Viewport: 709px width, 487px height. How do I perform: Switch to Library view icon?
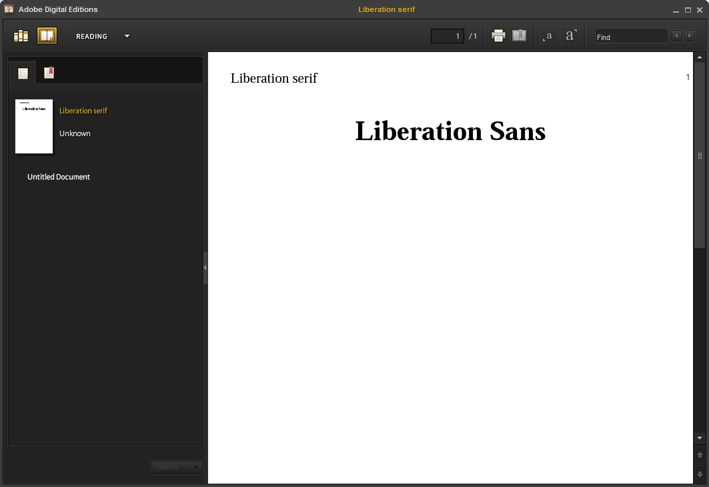[21, 36]
